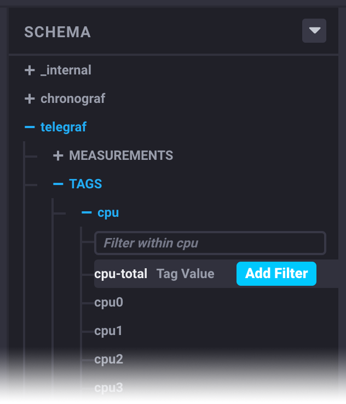Select the cpu-total tag value
346x404 pixels.
[x=121, y=274]
